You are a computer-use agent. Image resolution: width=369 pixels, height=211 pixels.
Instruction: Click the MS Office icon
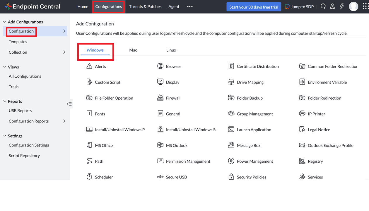[x=89, y=145]
